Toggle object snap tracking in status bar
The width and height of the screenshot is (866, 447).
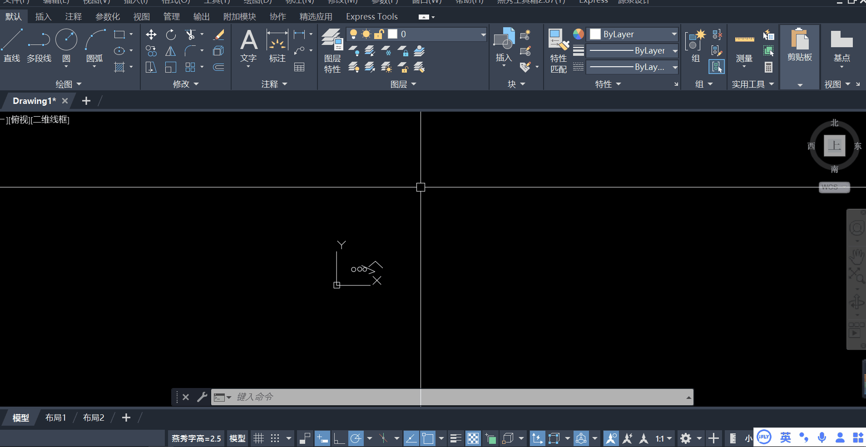[411, 438]
